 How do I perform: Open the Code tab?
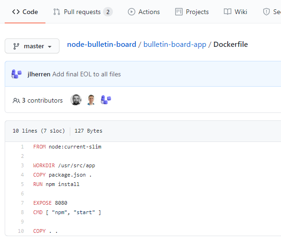(25, 12)
